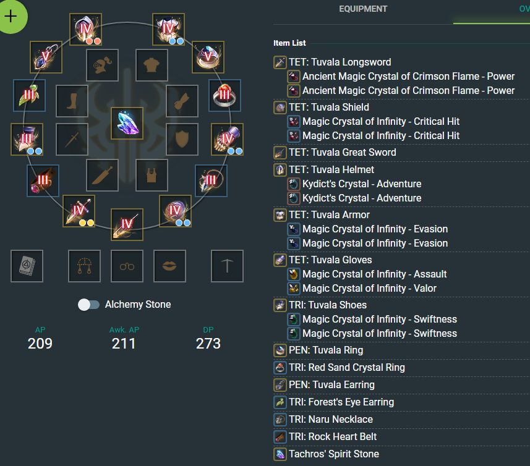530x466 pixels.
Task: Click TET: Tuvala Longsword in item list
Action: tap(340, 62)
